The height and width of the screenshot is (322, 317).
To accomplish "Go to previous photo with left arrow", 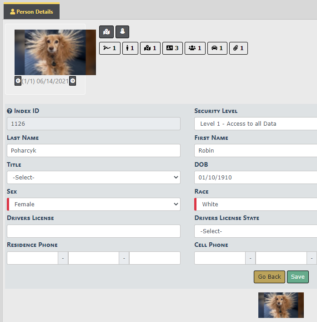I will [18, 81].
